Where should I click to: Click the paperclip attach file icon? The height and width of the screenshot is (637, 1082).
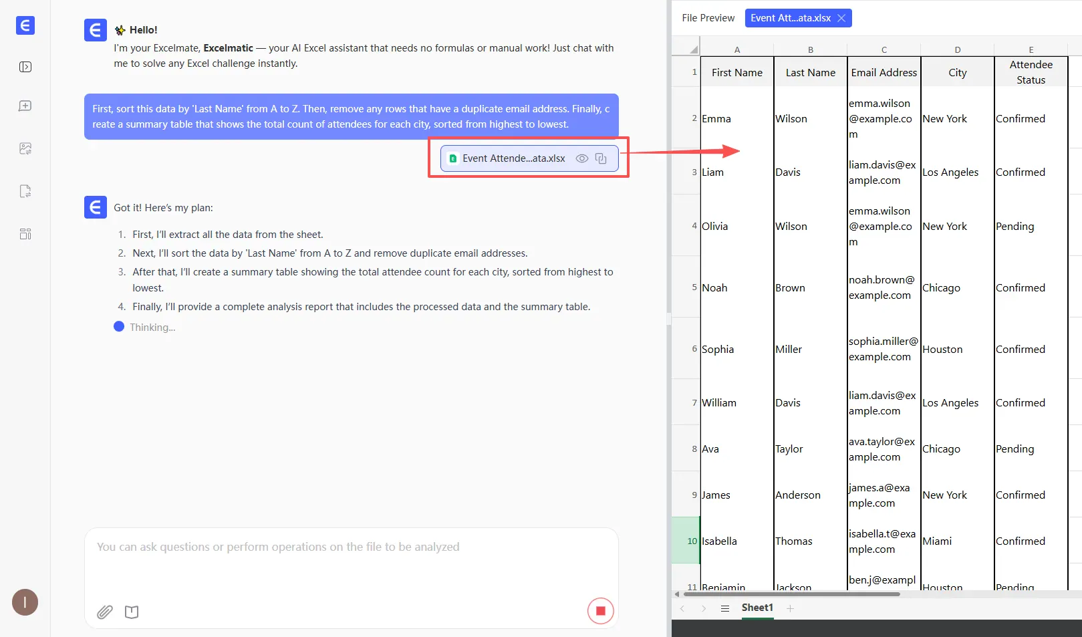coord(105,612)
